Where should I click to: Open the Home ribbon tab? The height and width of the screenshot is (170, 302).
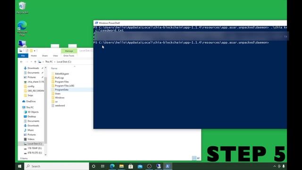pos(34,56)
